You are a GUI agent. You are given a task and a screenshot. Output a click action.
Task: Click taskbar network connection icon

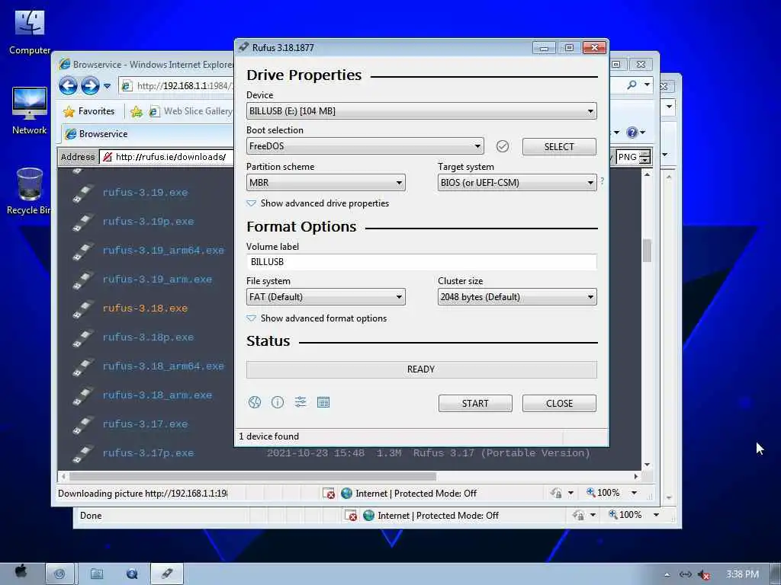[686, 574]
